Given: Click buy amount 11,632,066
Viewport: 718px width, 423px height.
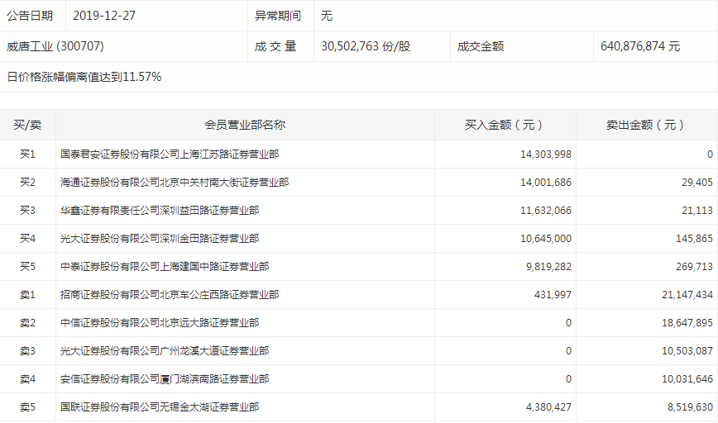Looking at the screenshot, I should click(x=546, y=211).
